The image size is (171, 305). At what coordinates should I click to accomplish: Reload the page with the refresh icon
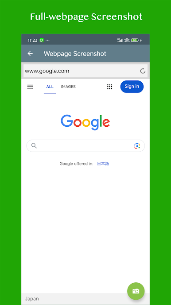143,71
